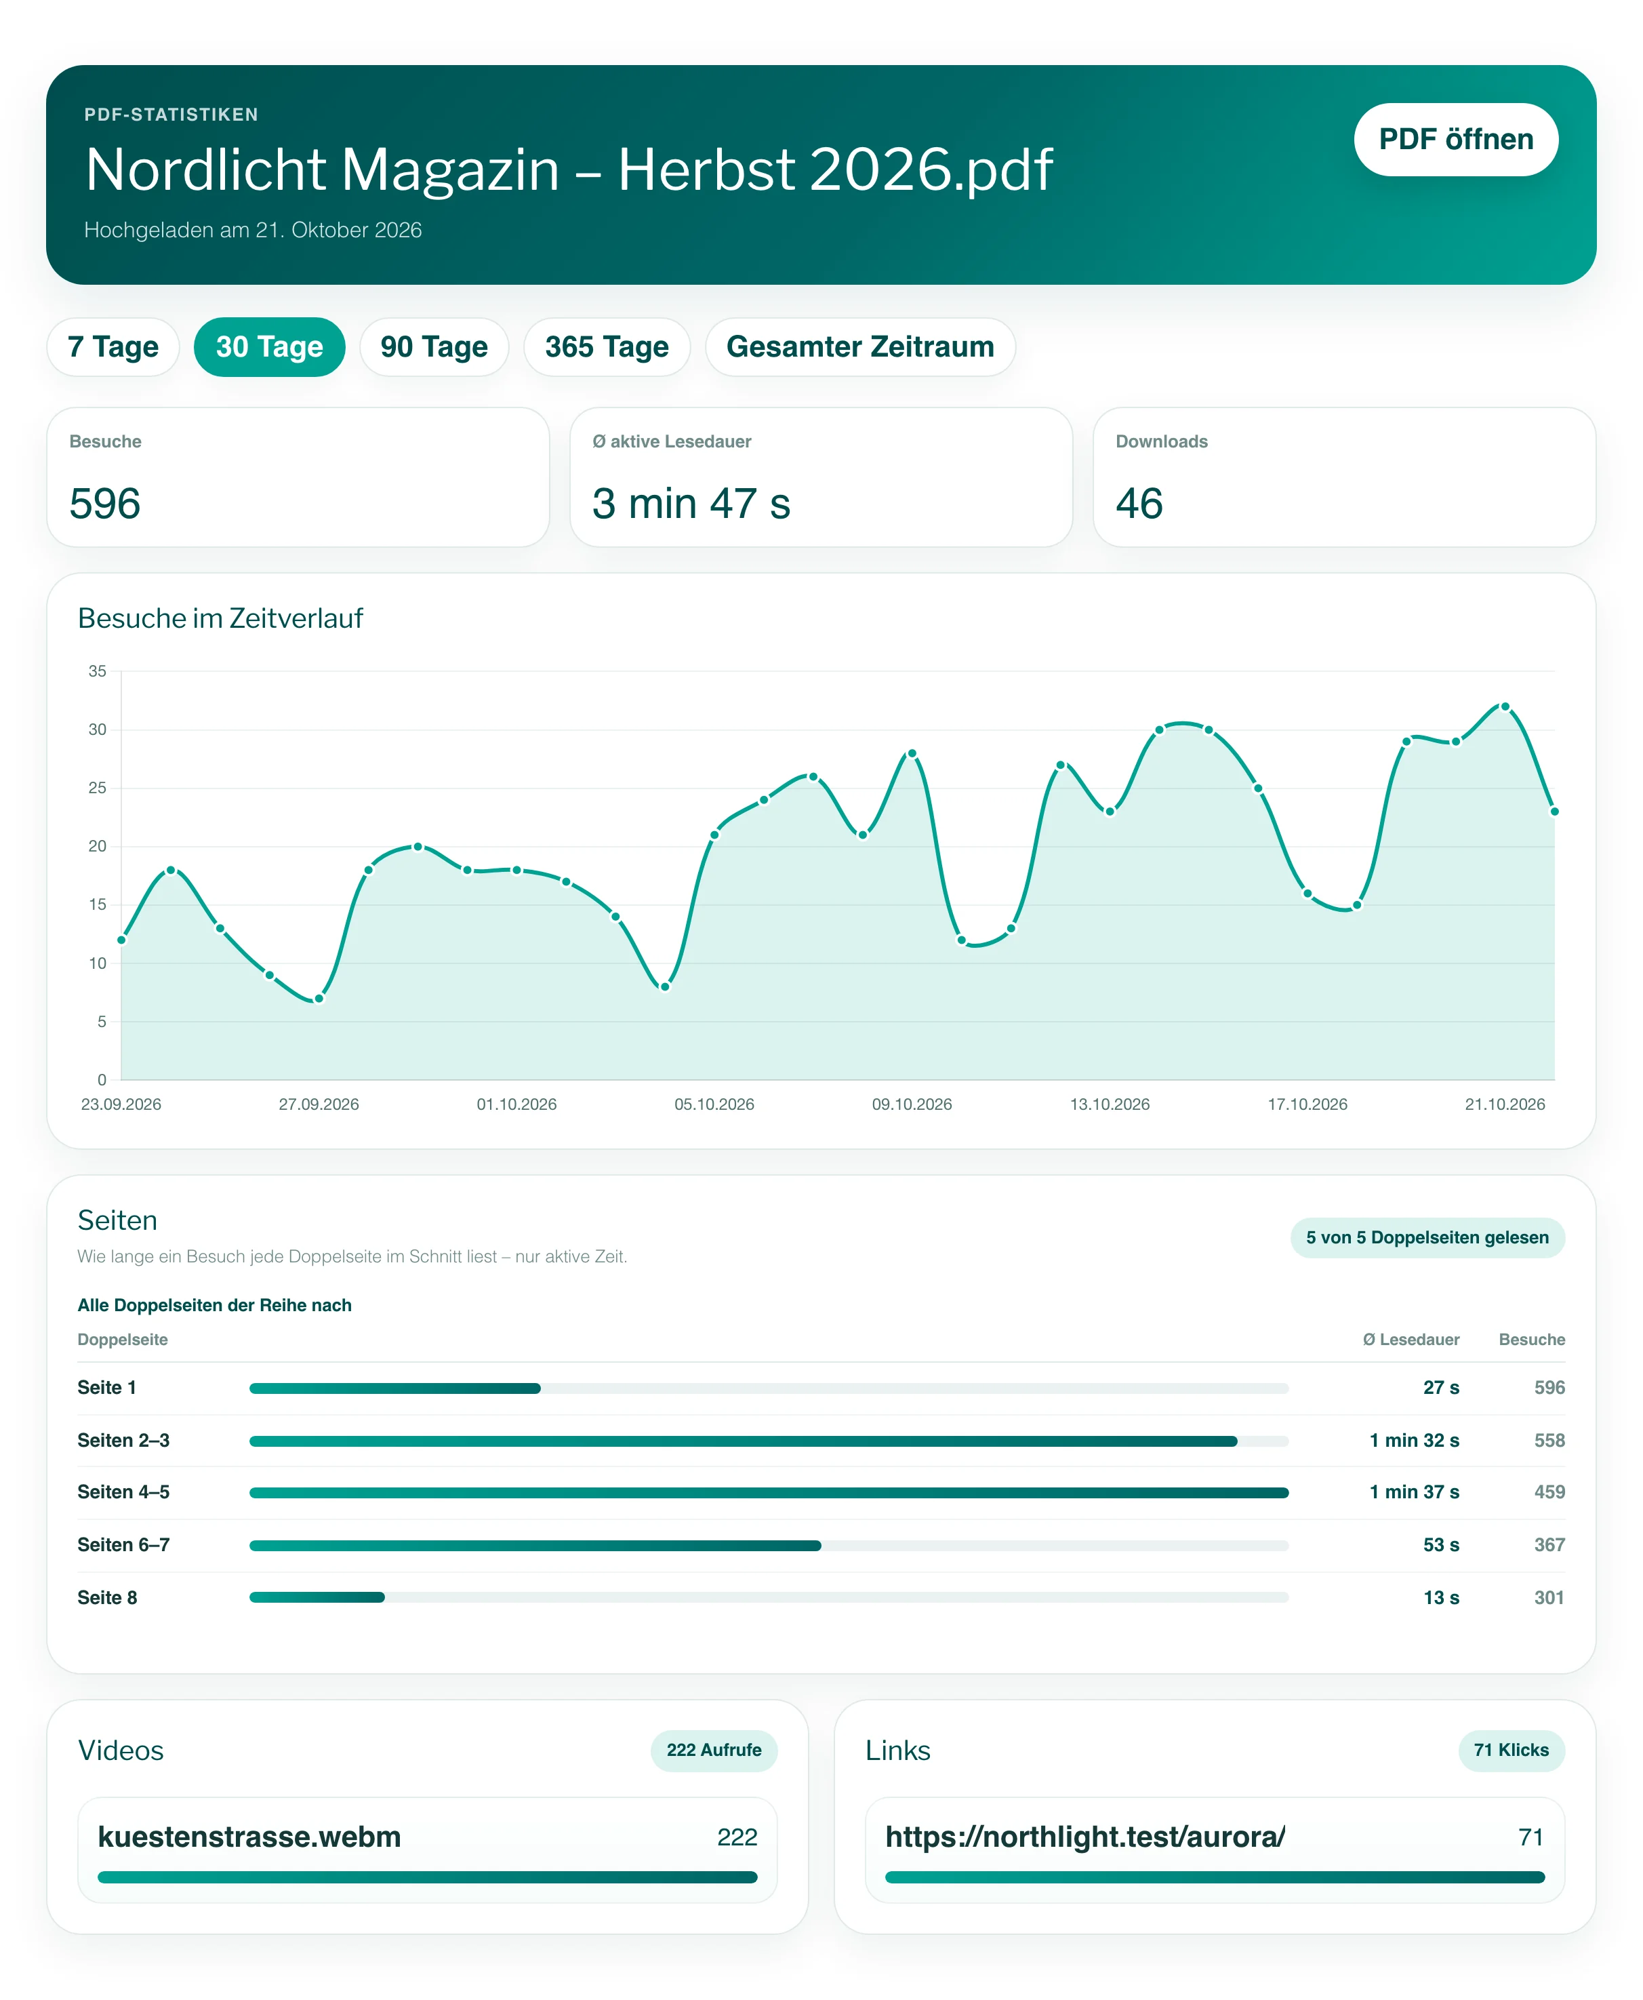Switch to the 365 Tage range
This screenshot has height=2000, width=1643.
[607, 346]
